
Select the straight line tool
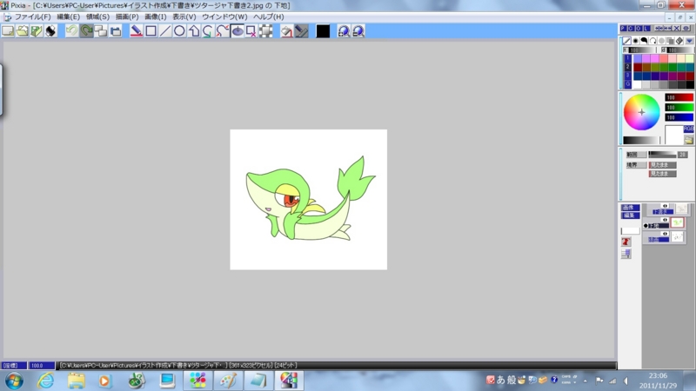165,30
